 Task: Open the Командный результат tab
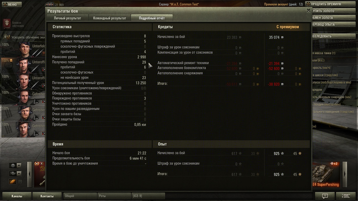110,18
